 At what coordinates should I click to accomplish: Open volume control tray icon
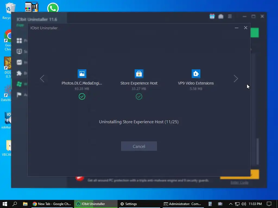[x=244, y=204]
